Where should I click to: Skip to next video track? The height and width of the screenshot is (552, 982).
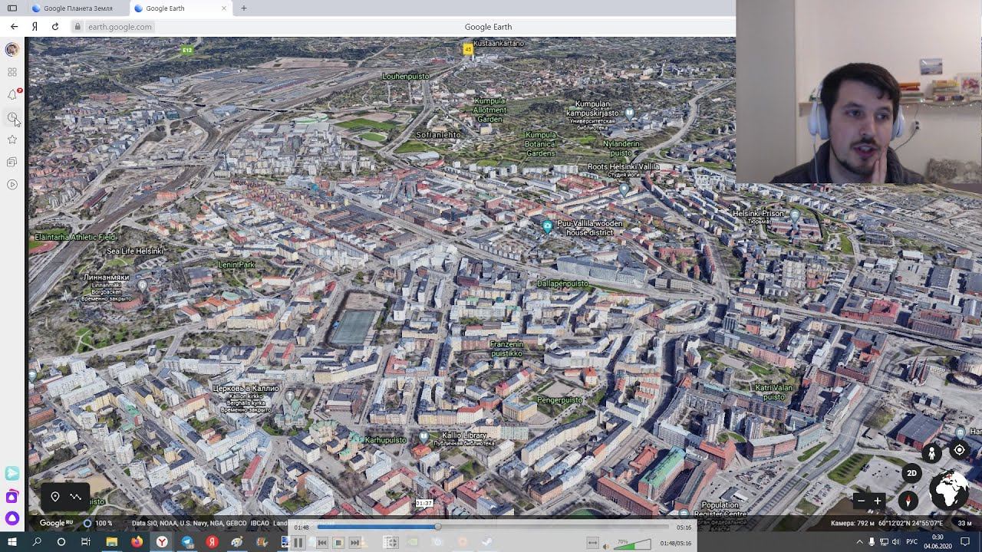[354, 543]
